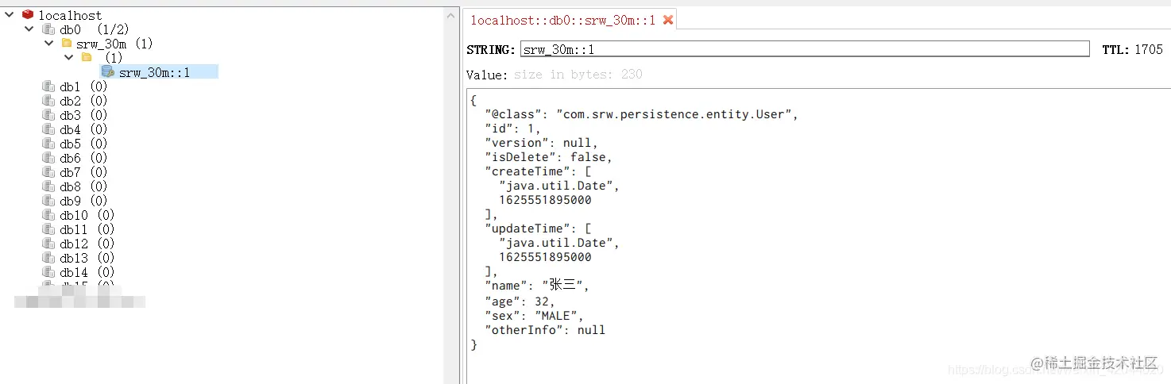The image size is (1171, 384).
Task: Click inside the JSON value text area
Action: click(818, 236)
